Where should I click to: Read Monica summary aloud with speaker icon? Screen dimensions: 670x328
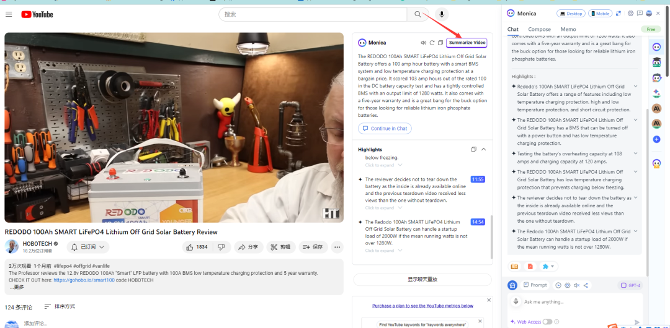click(x=424, y=43)
